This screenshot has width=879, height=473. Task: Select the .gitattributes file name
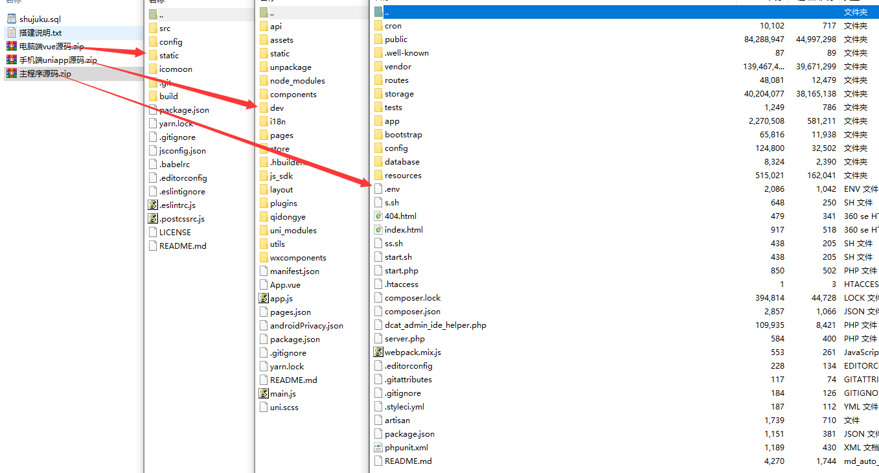(409, 379)
